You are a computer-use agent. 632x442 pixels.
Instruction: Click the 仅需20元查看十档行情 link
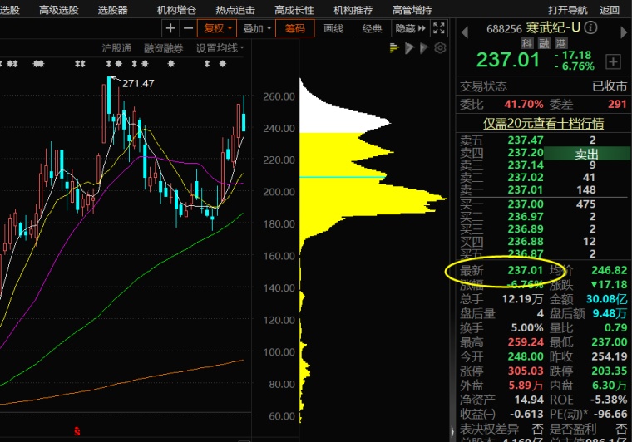(544, 123)
